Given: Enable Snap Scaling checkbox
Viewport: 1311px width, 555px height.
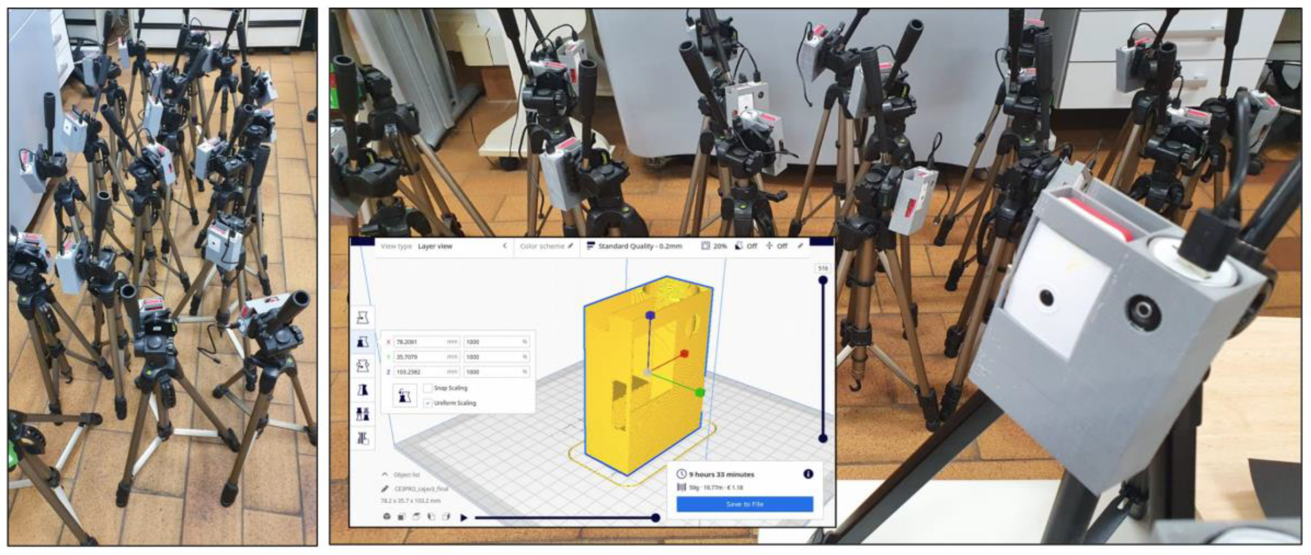Looking at the screenshot, I should (x=427, y=388).
